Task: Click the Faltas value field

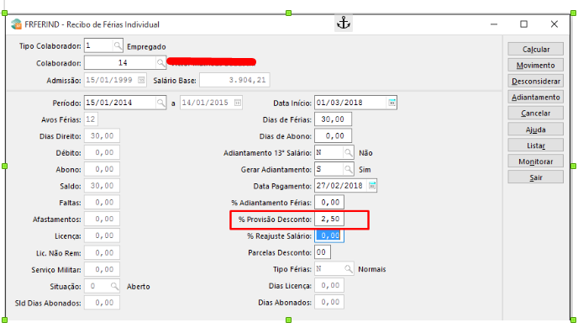Action: coord(102,202)
